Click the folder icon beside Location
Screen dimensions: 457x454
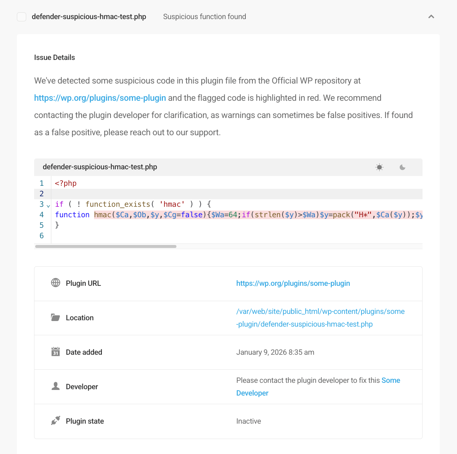click(x=55, y=317)
